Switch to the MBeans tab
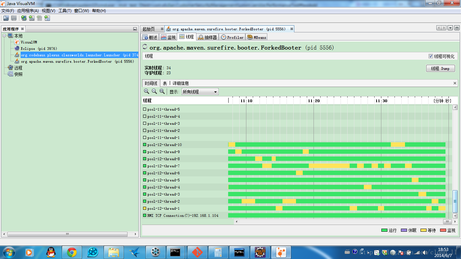The height and width of the screenshot is (259, 461). click(x=257, y=37)
